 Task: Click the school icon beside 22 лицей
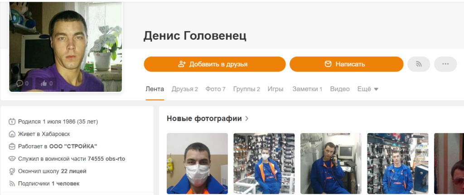coord(12,171)
